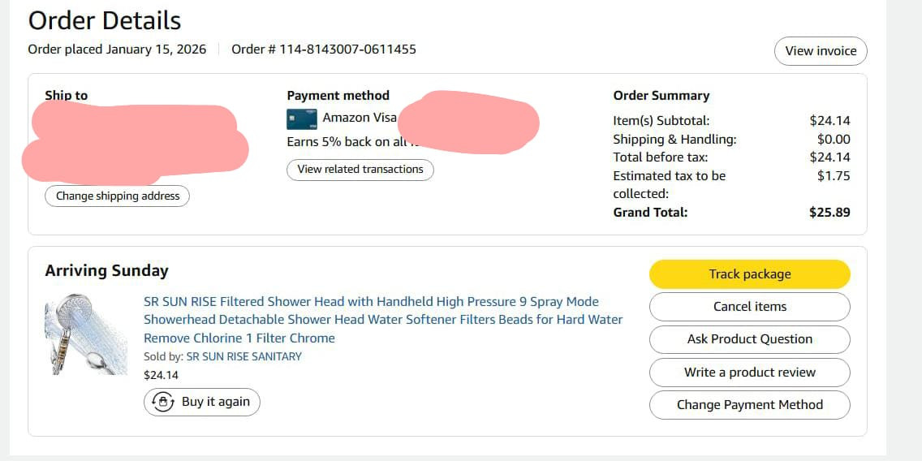Open Write a product review

[749, 373]
